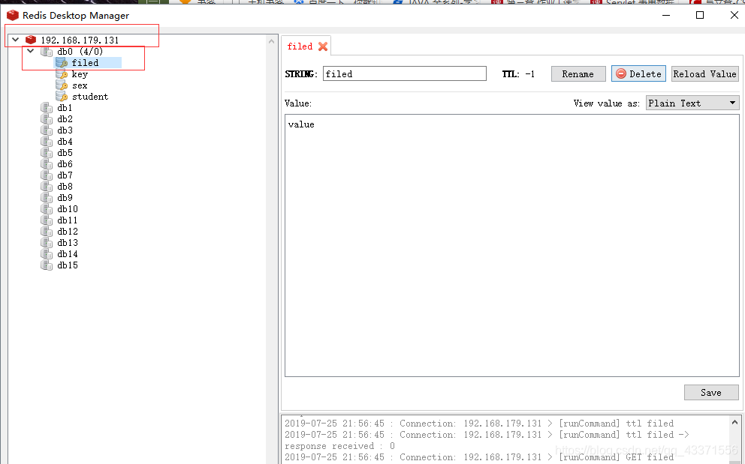Image resolution: width=745 pixels, height=464 pixels.
Task: Click the db1 database icon
Action: [x=47, y=108]
